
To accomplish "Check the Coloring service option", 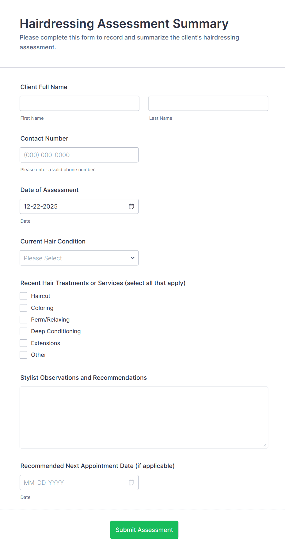I will tap(23, 308).
